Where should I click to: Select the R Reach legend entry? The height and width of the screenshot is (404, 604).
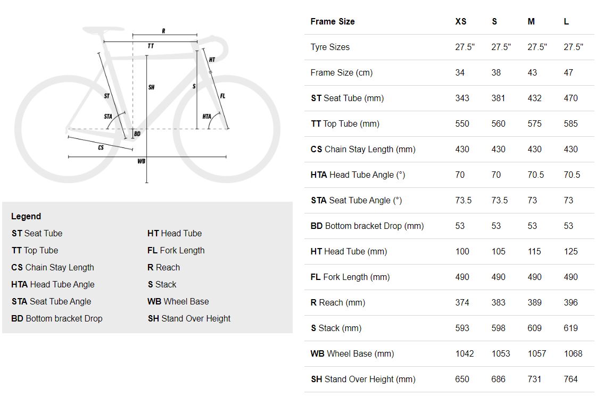[x=164, y=267]
